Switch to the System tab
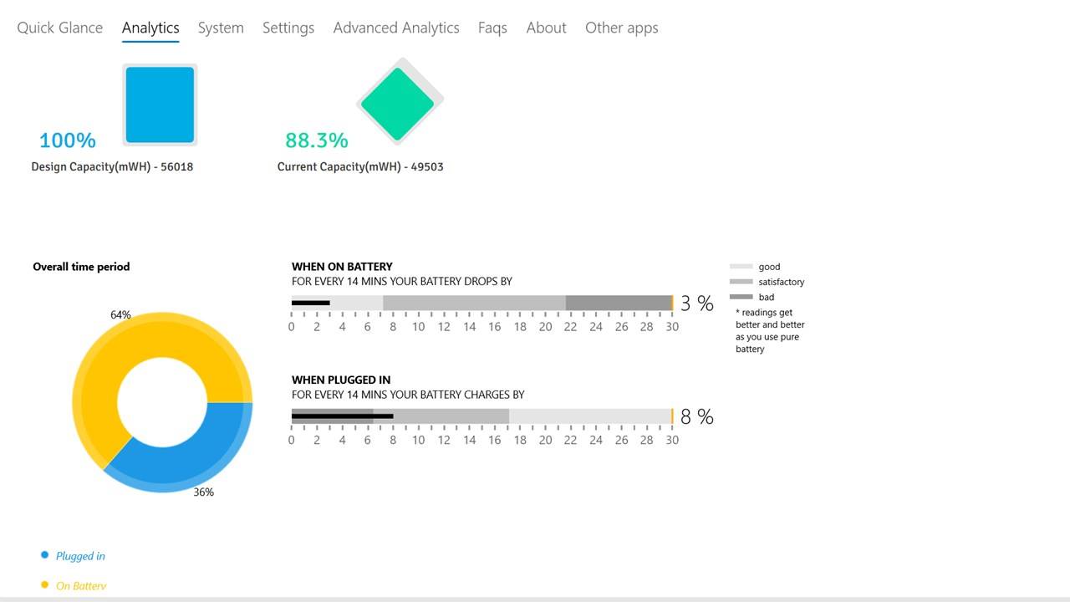The height and width of the screenshot is (602, 1070). pos(221,28)
